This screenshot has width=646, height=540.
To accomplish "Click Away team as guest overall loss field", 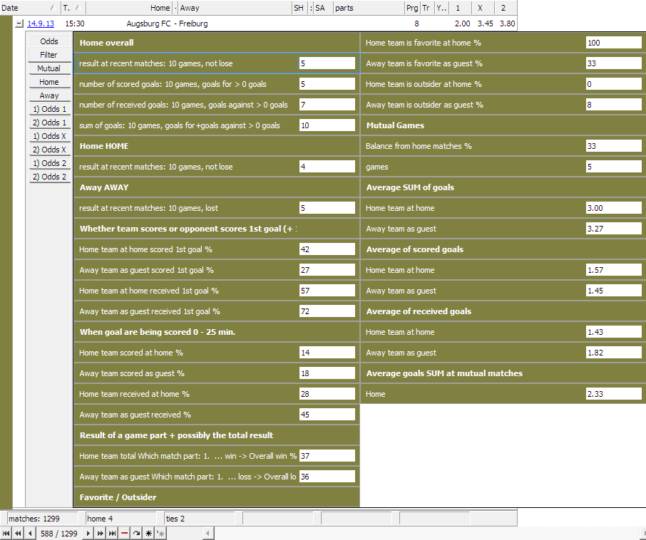I will pos(327,477).
